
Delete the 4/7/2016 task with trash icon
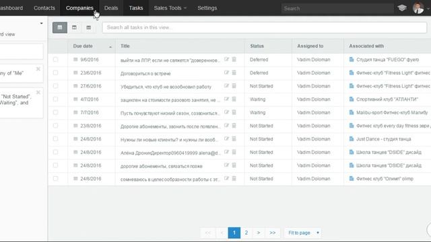[x=234, y=99]
